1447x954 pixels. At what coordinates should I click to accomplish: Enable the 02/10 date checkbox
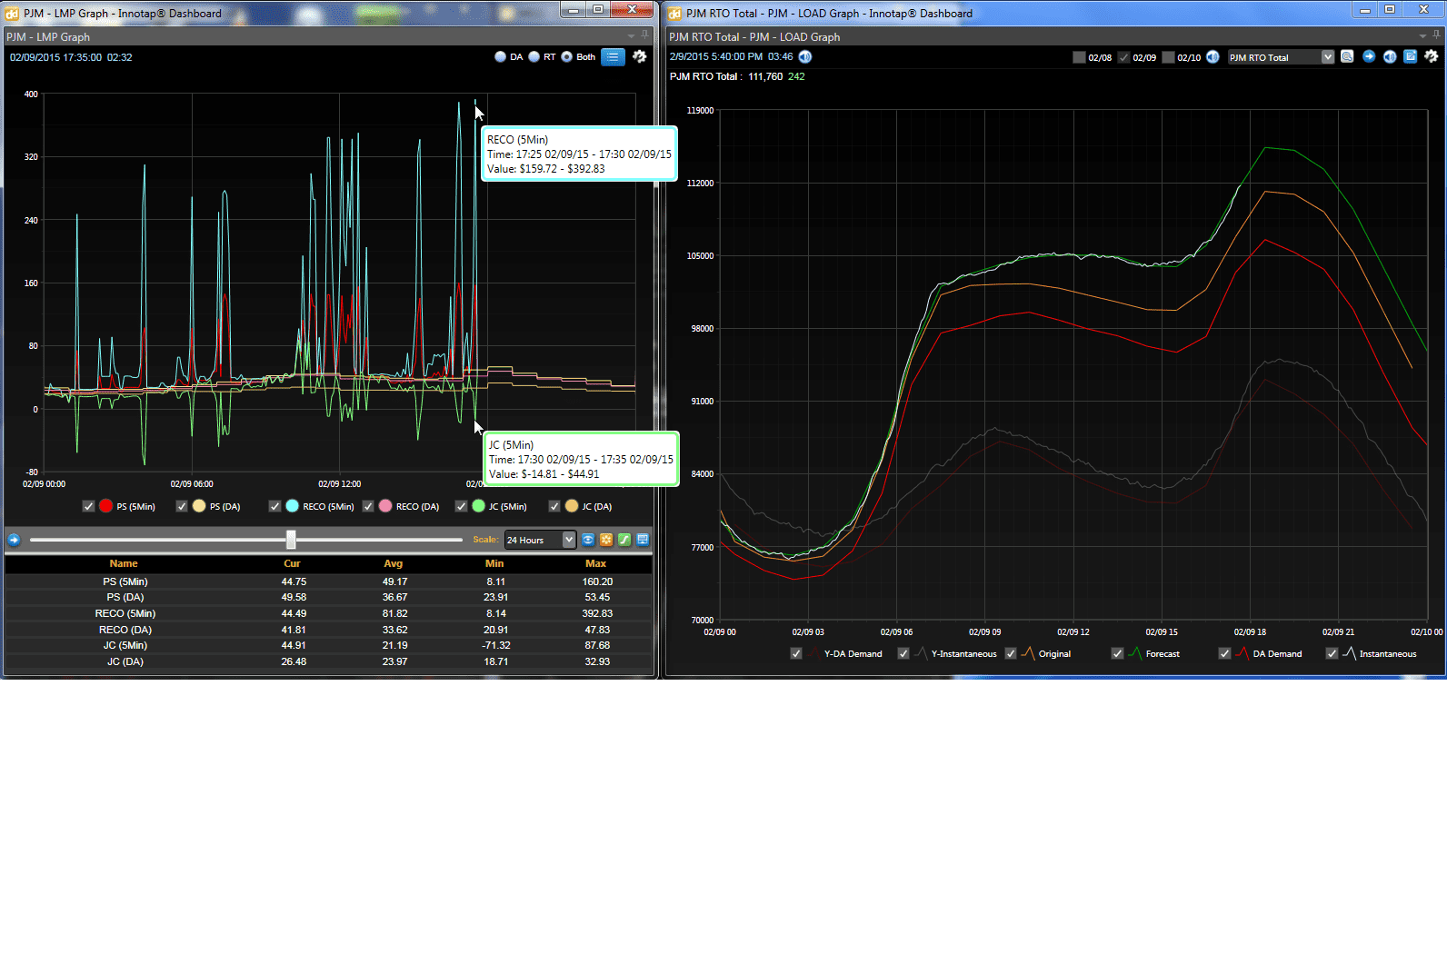(x=1168, y=57)
